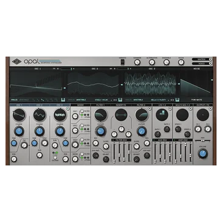Click the Mixer section header
The image size is (222, 222).
pyautogui.click(x=80, y=105)
